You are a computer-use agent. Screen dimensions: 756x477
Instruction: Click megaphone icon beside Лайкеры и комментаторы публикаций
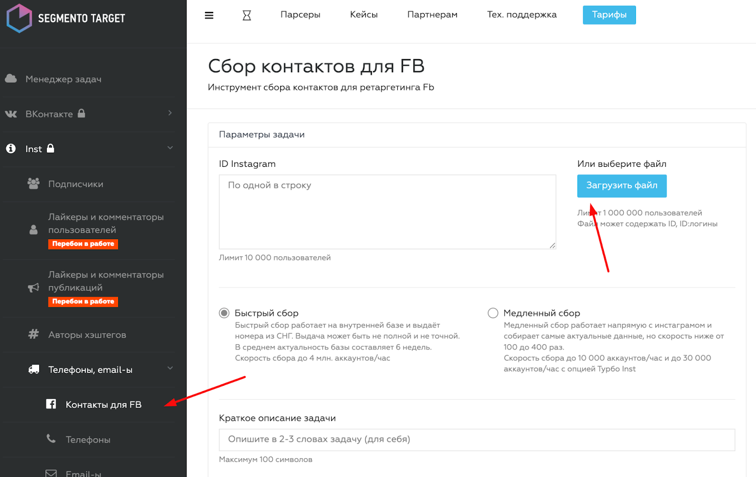click(x=34, y=287)
